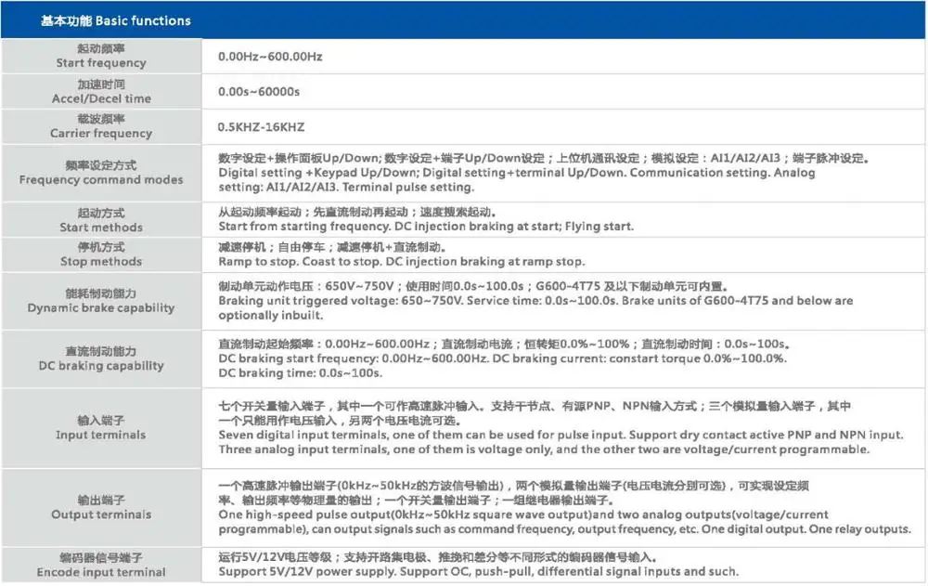
Task: Select the DC braking capability label
Action: pyautogui.click(x=101, y=358)
